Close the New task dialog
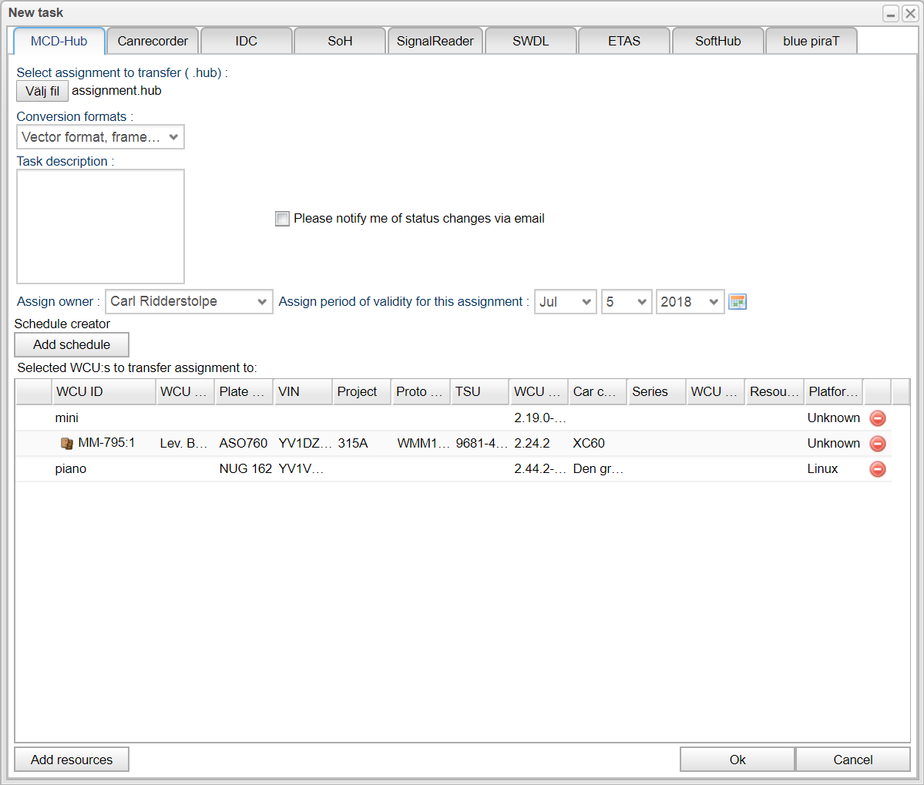This screenshot has width=924, height=785. click(x=909, y=14)
